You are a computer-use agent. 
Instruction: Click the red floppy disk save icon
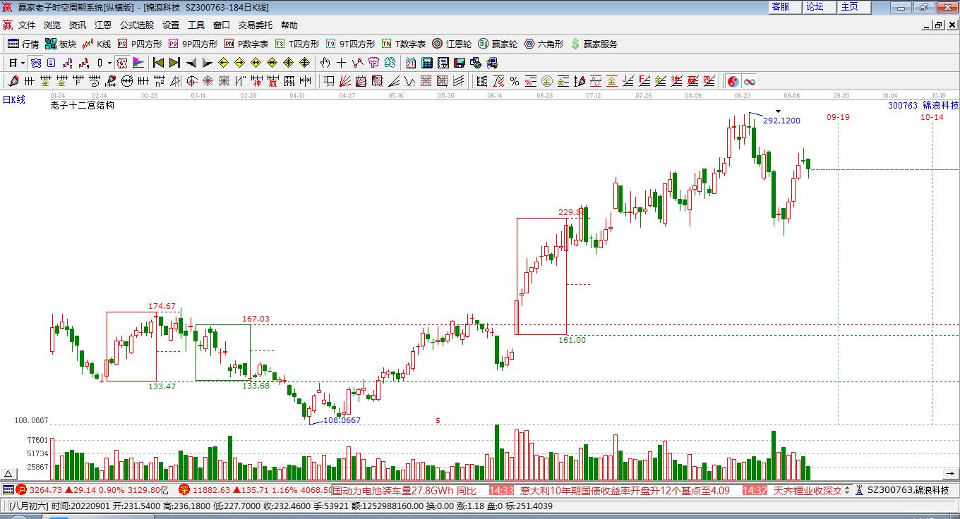click(x=459, y=63)
